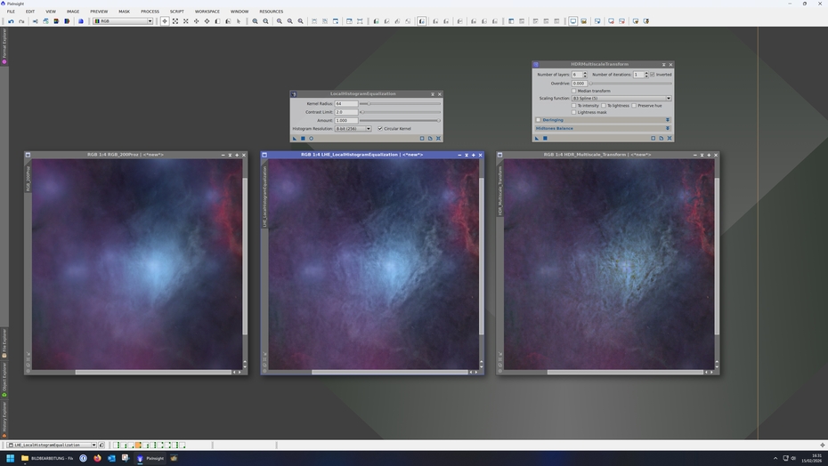Click the Kernel Radius slider
This screenshot has width=828, height=466.
pyautogui.click(x=401, y=104)
